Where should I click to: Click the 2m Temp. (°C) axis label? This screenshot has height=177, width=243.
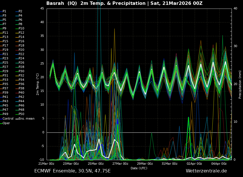[x=38, y=84]
